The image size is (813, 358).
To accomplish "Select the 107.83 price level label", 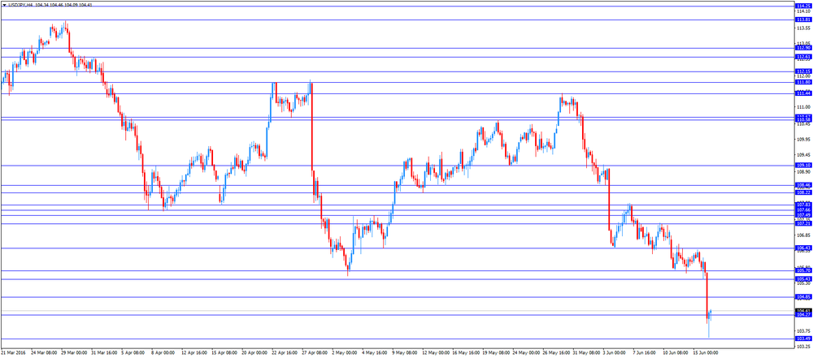I will 803,205.
